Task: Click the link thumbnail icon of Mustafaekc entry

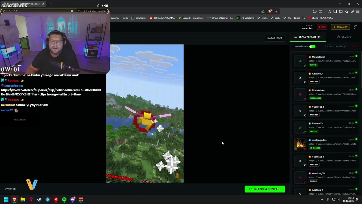Action: coord(300,61)
